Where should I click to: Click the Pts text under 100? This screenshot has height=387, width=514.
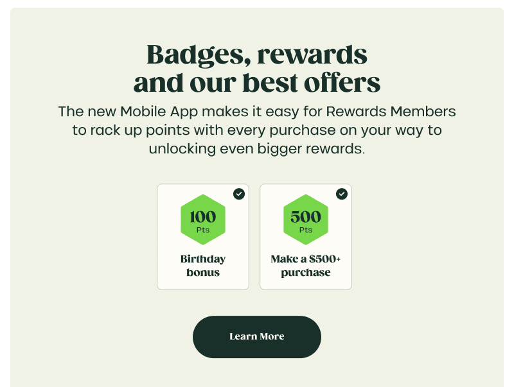203,230
